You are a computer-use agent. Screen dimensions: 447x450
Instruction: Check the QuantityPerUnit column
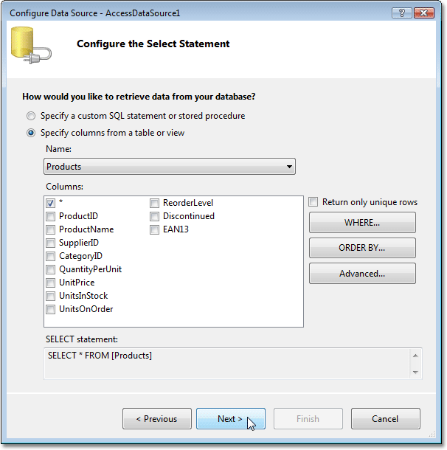coord(50,269)
